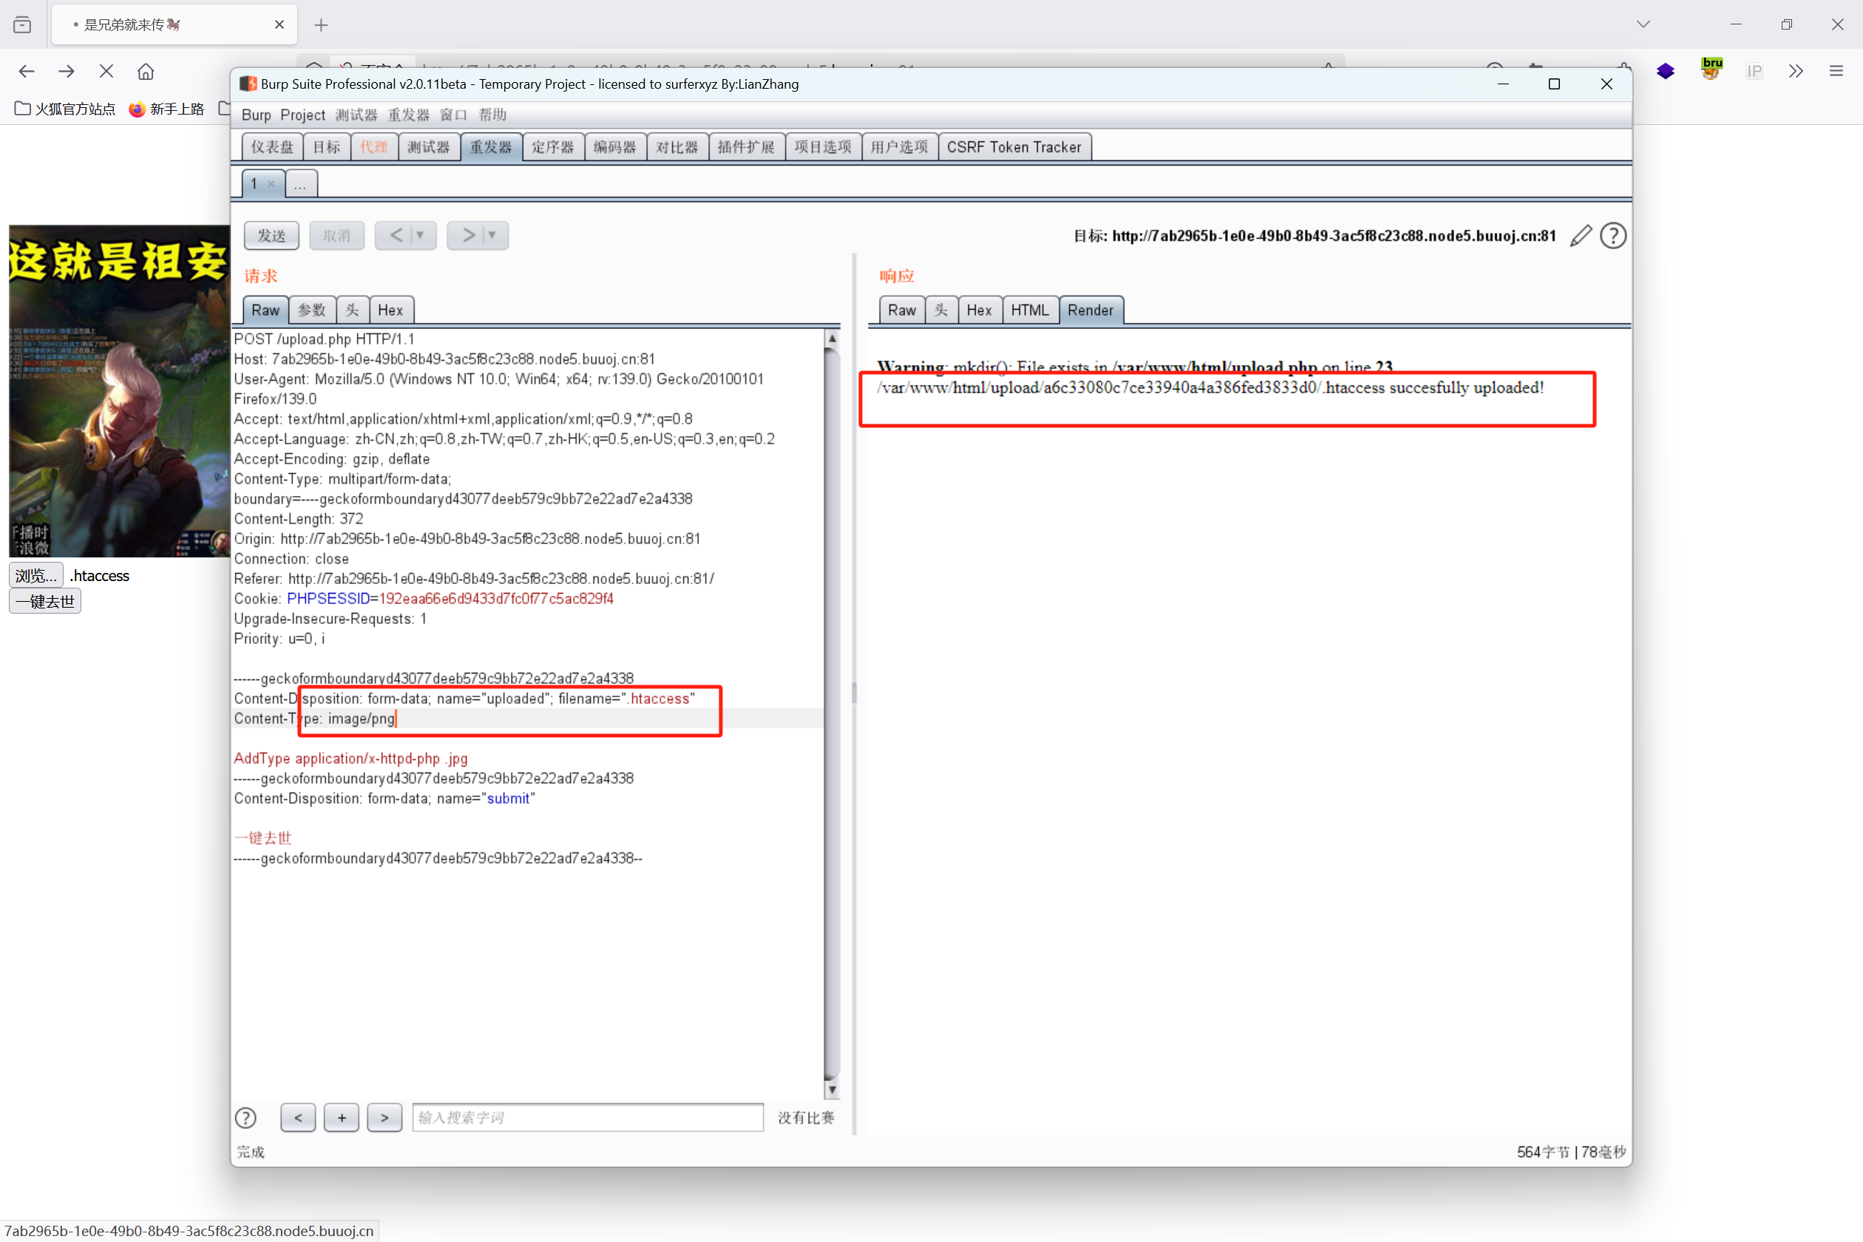Viewport: 1863px width, 1242px height.
Task: Click the request pane vertical scrollbar
Action: pyautogui.click(x=831, y=713)
